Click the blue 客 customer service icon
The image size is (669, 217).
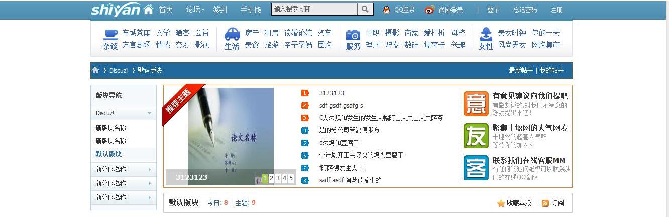(x=476, y=168)
